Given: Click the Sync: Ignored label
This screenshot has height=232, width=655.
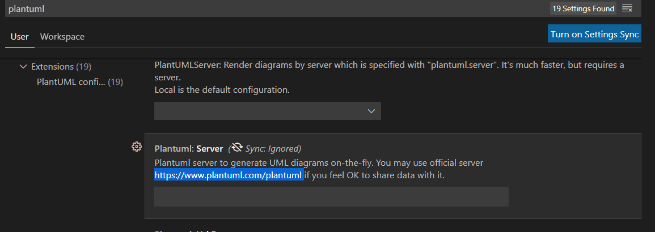Looking at the screenshot, I should click(x=273, y=149).
